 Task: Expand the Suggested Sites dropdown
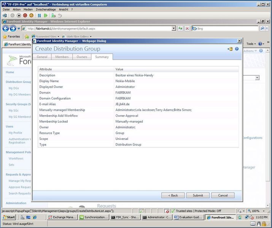click(x=58, y=36)
